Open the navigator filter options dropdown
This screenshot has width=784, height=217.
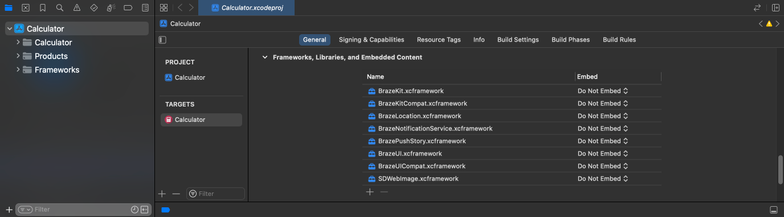25,210
